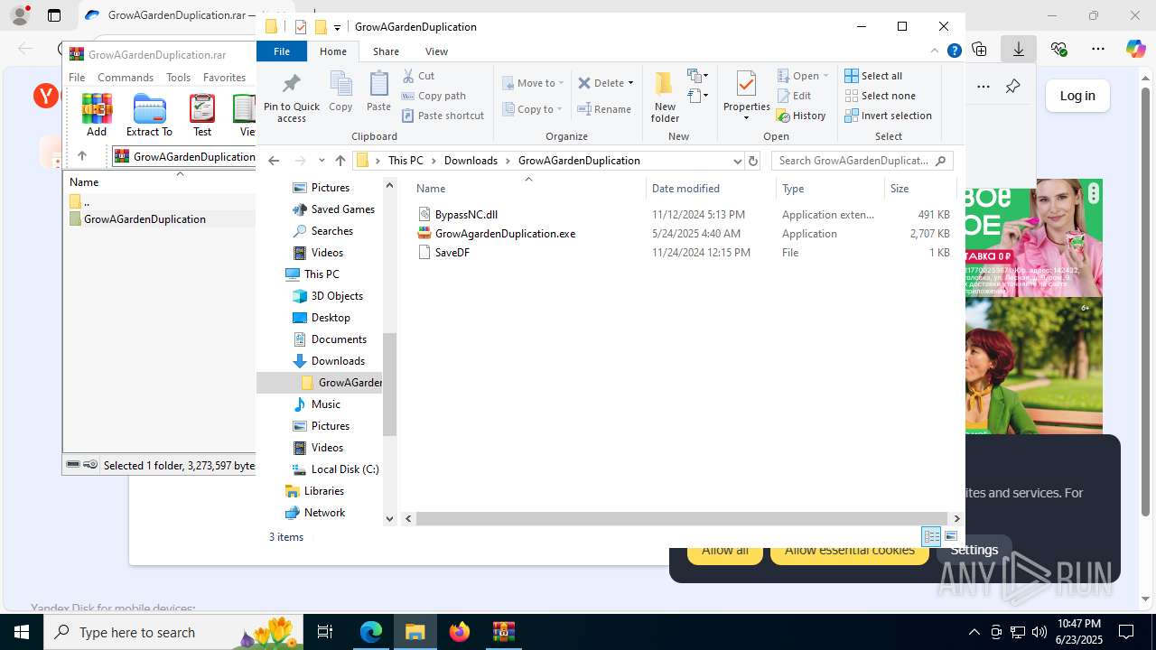Screen dimensions: 1156x650
Task: Open recent locations dropdown arrow
Action: (322, 161)
